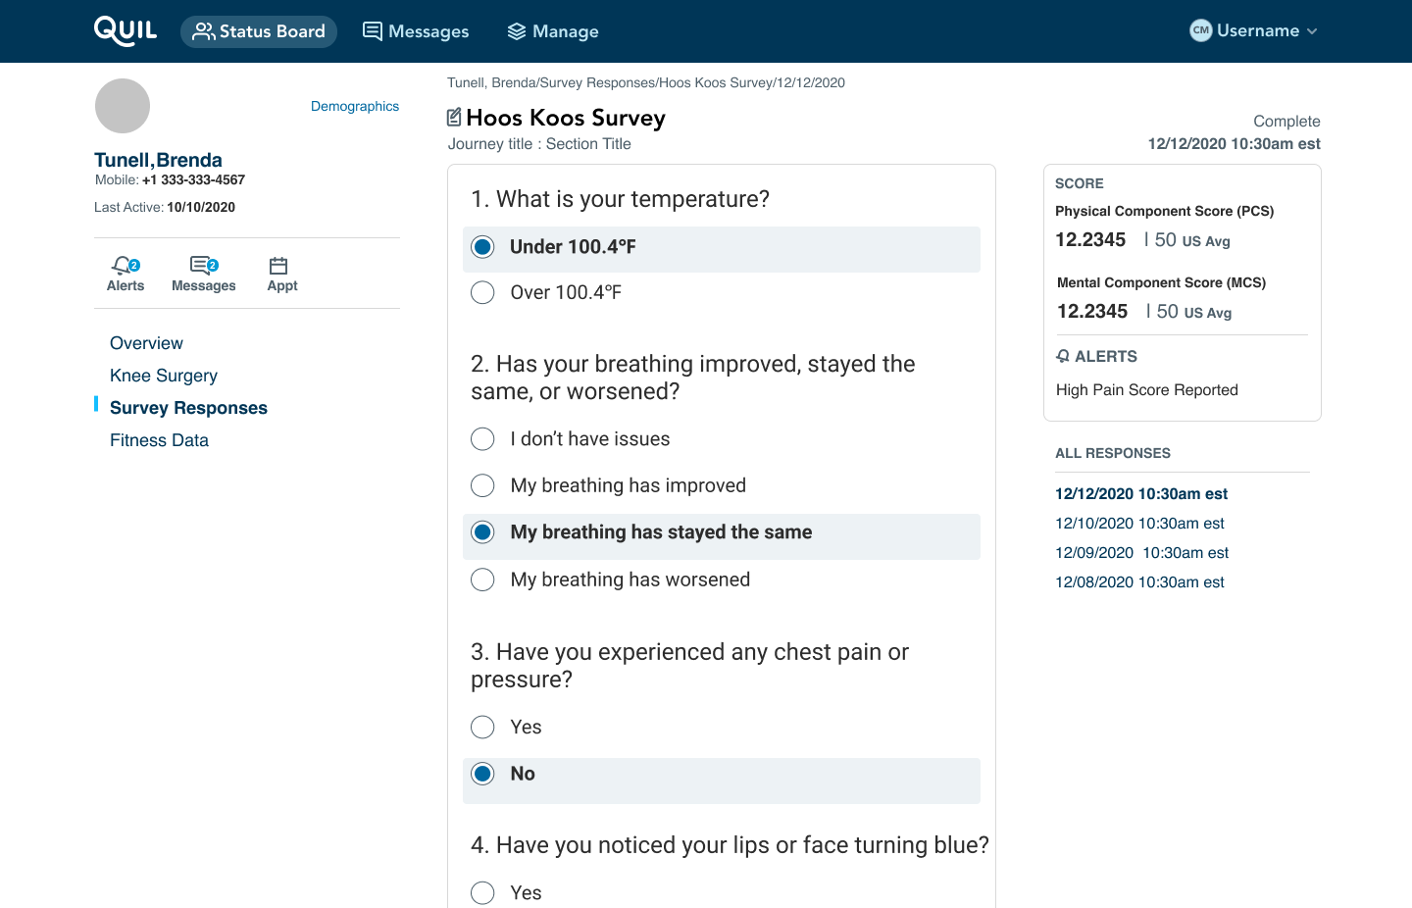
Task: Click the patient profile photo placeholder
Action: click(123, 106)
